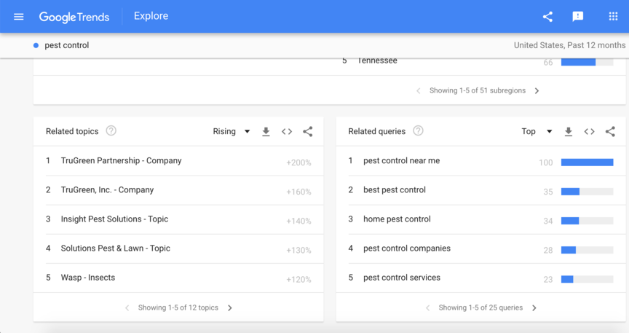Click the pest control search term
Viewport: 629px width, 333px height.
pyautogui.click(x=66, y=45)
